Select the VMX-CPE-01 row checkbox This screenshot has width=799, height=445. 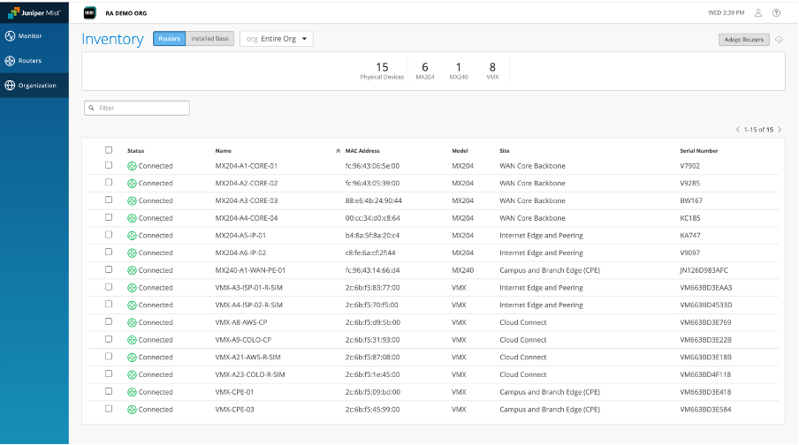pos(109,392)
